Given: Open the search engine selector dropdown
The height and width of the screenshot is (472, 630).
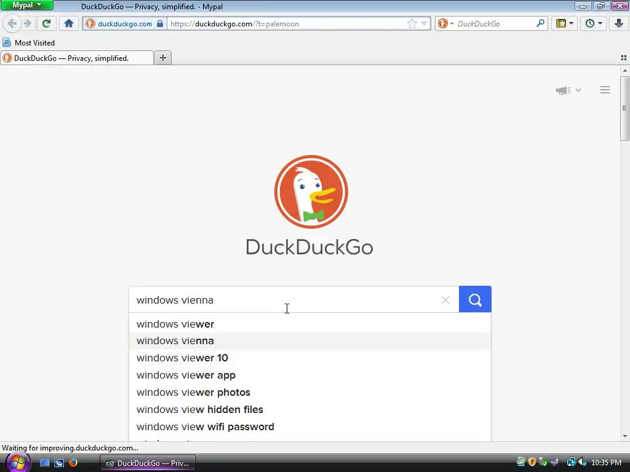Looking at the screenshot, I should pos(445,24).
